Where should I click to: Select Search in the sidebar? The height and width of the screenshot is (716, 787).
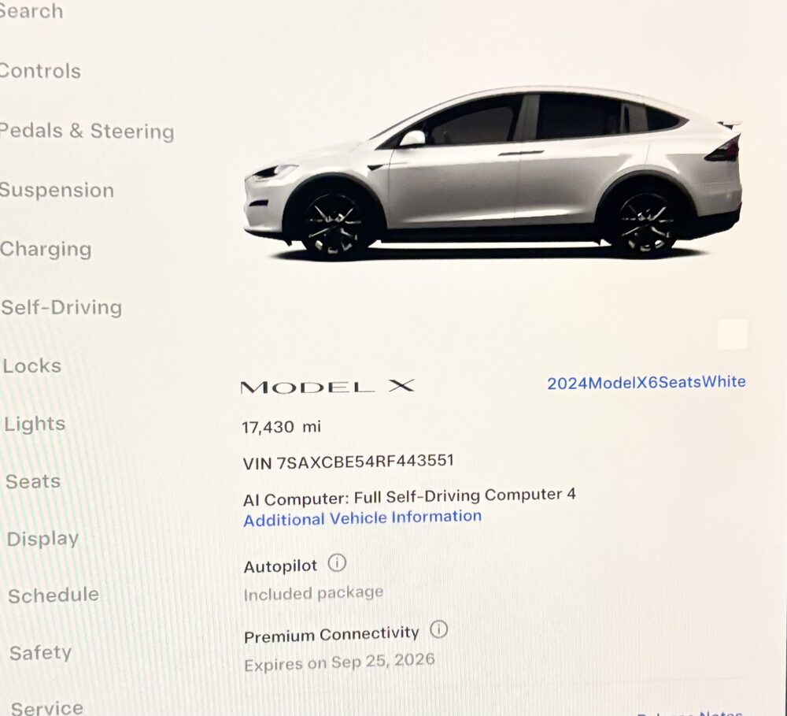(31, 11)
